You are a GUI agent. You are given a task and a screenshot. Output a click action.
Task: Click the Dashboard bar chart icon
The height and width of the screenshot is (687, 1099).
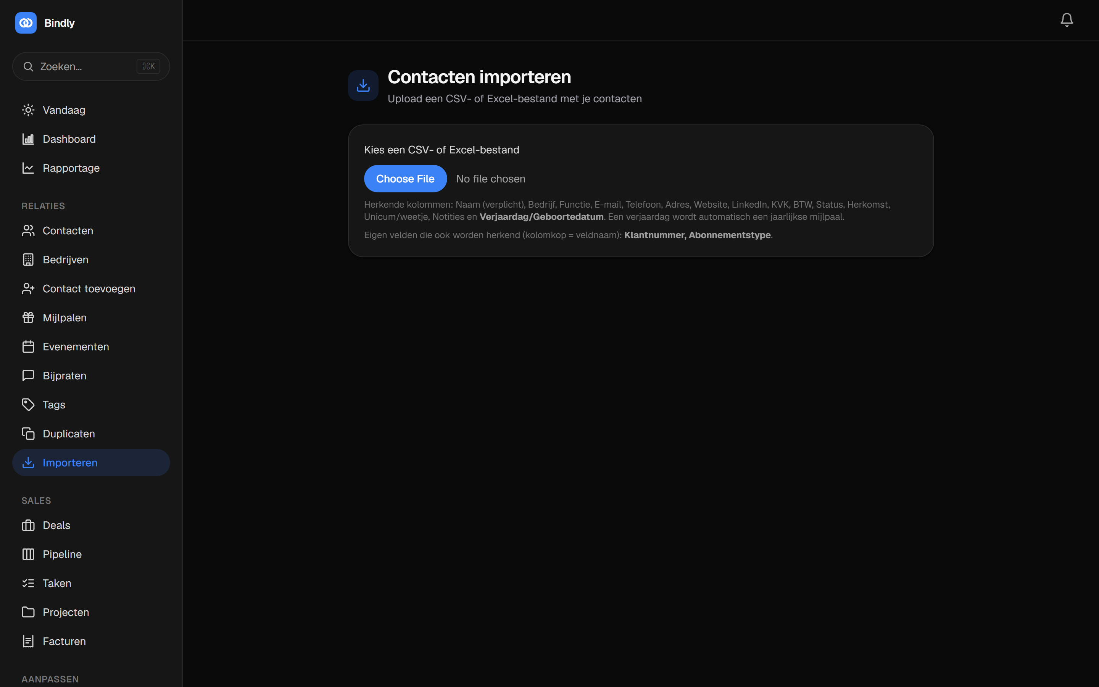coord(28,139)
